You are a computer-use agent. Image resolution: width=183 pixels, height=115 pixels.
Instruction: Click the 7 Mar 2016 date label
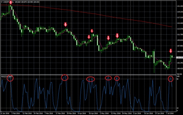click(x=49, y=113)
